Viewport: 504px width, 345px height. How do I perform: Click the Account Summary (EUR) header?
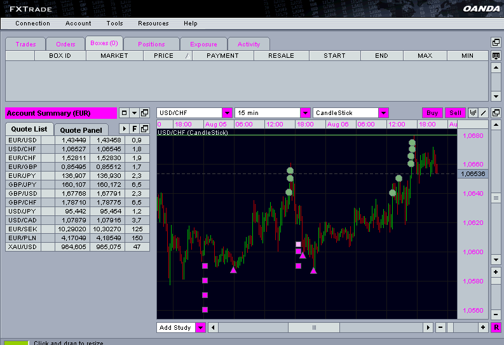coord(61,113)
